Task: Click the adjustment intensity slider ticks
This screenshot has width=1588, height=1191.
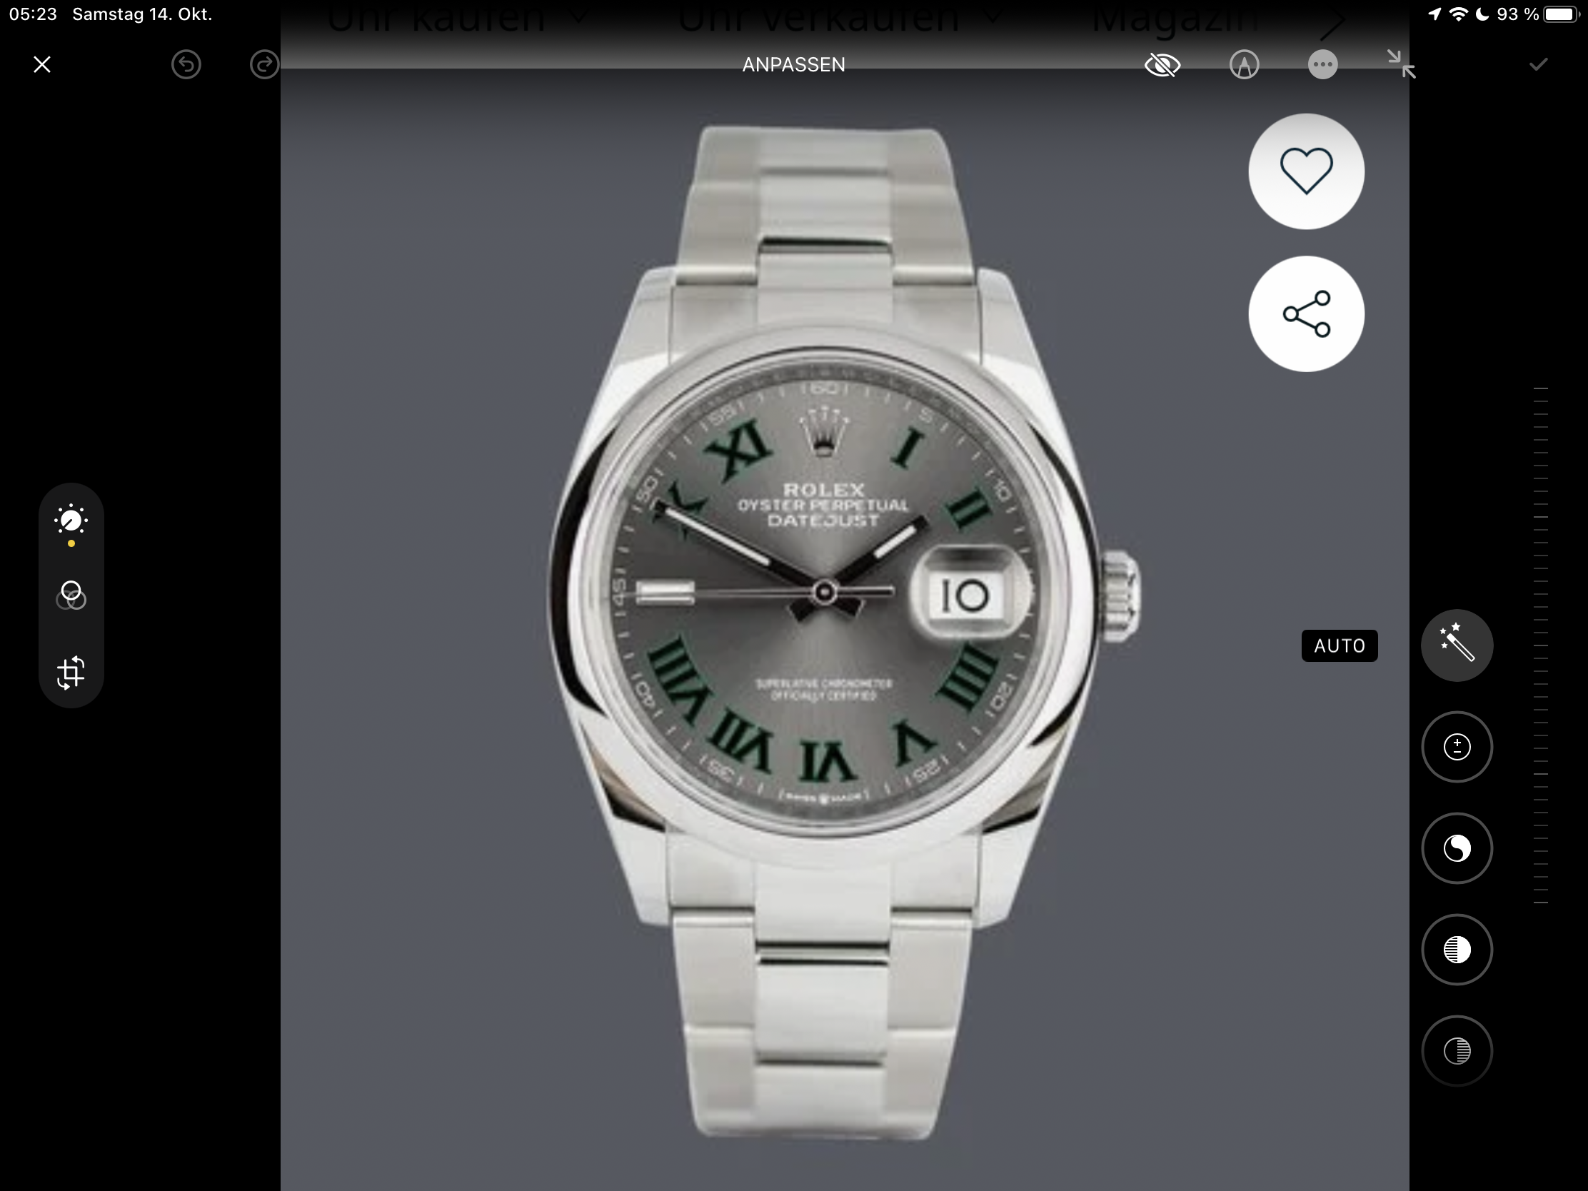Action: coord(1540,645)
